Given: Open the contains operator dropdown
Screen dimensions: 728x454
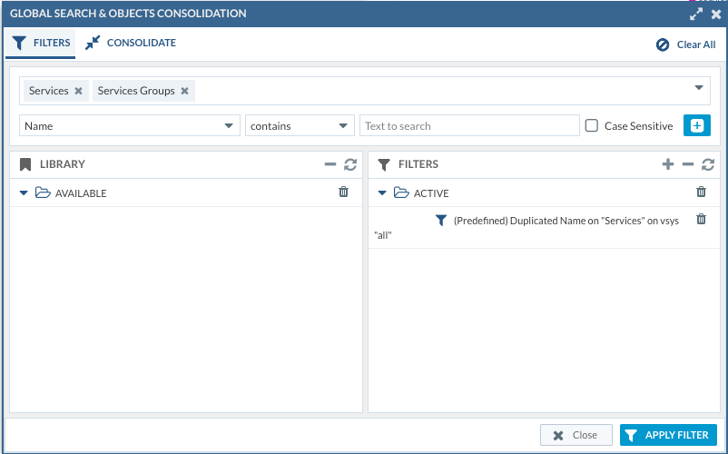Looking at the screenshot, I should 343,126.
